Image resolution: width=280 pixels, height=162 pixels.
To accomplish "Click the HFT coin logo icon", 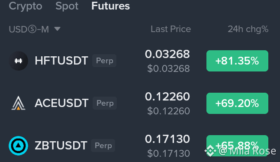I will (x=19, y=61).
